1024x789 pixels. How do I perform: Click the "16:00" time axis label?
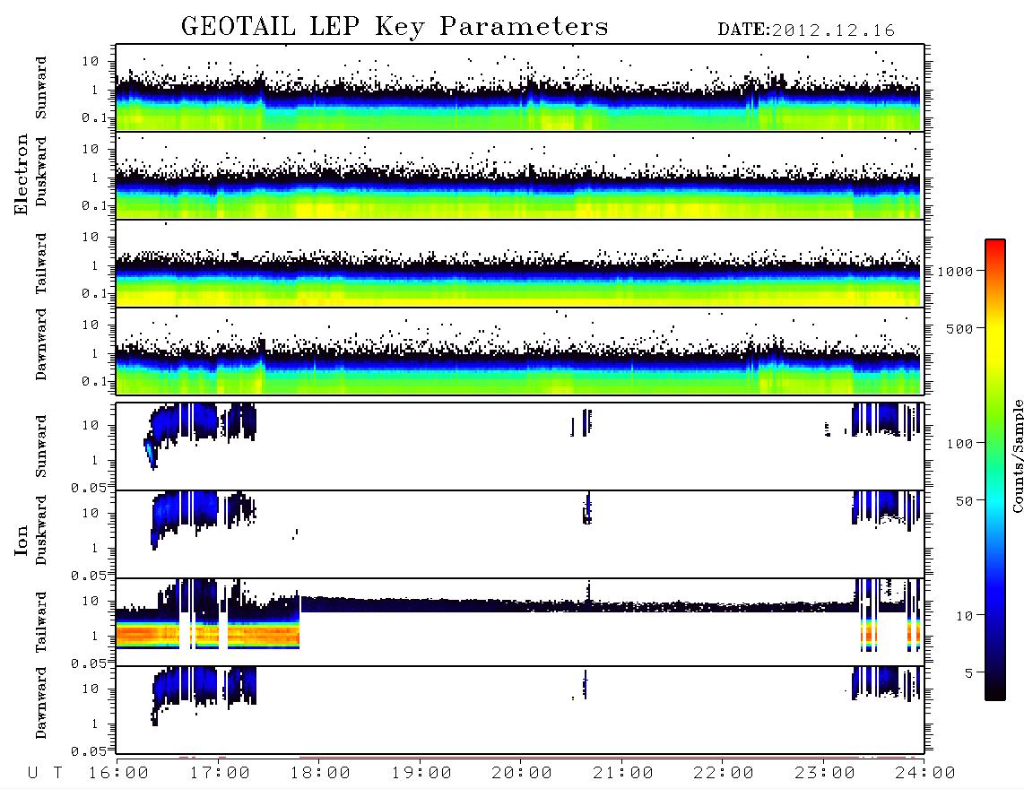[x=118, y=774]
